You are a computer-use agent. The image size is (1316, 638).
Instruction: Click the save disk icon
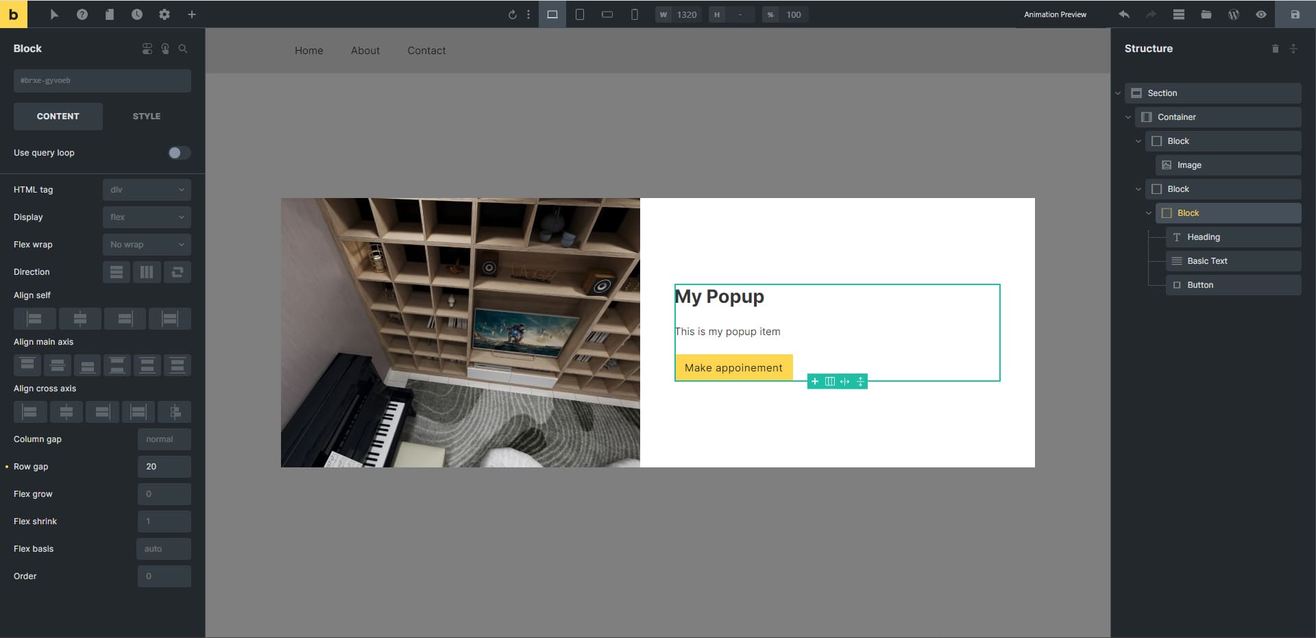pyautogui.click(x=1295, y=14)
